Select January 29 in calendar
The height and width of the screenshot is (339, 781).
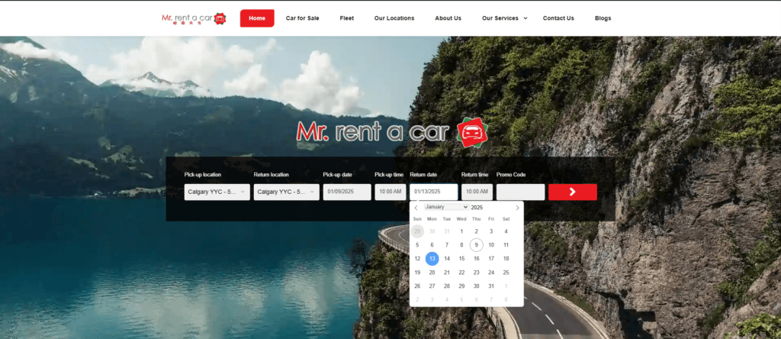pos(461,286)
